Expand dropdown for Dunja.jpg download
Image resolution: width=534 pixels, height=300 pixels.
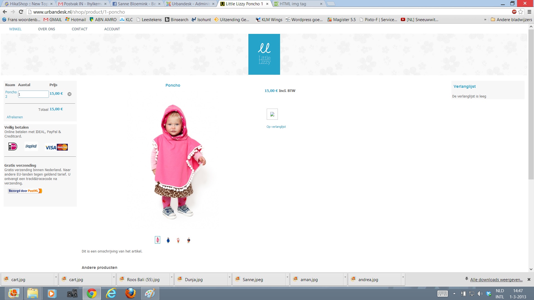(229, 277)
